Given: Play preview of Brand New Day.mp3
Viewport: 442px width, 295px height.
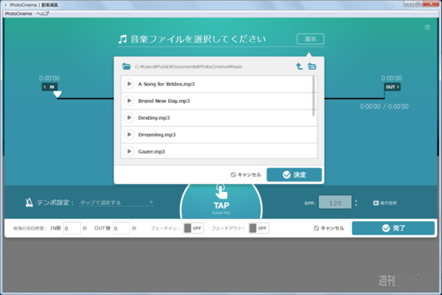Looking at the screenshot, I should coord(129,101).
